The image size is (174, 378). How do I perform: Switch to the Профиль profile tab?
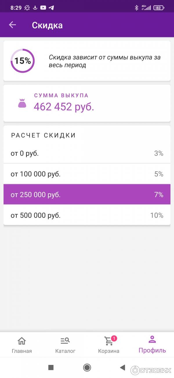pyautogui.click(x=152, y=345)
